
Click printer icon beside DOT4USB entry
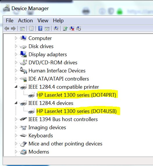point(31,111)
